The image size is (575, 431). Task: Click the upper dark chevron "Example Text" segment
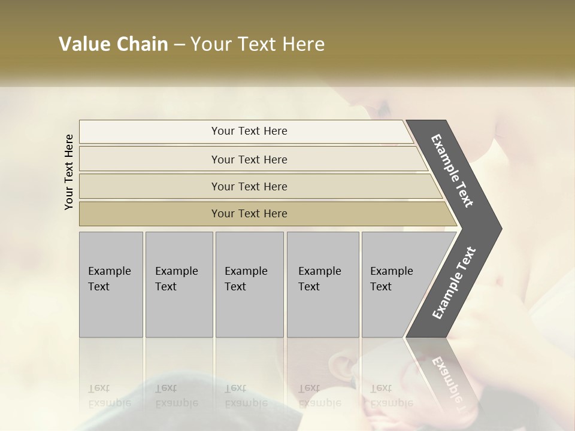pos(453,171)
